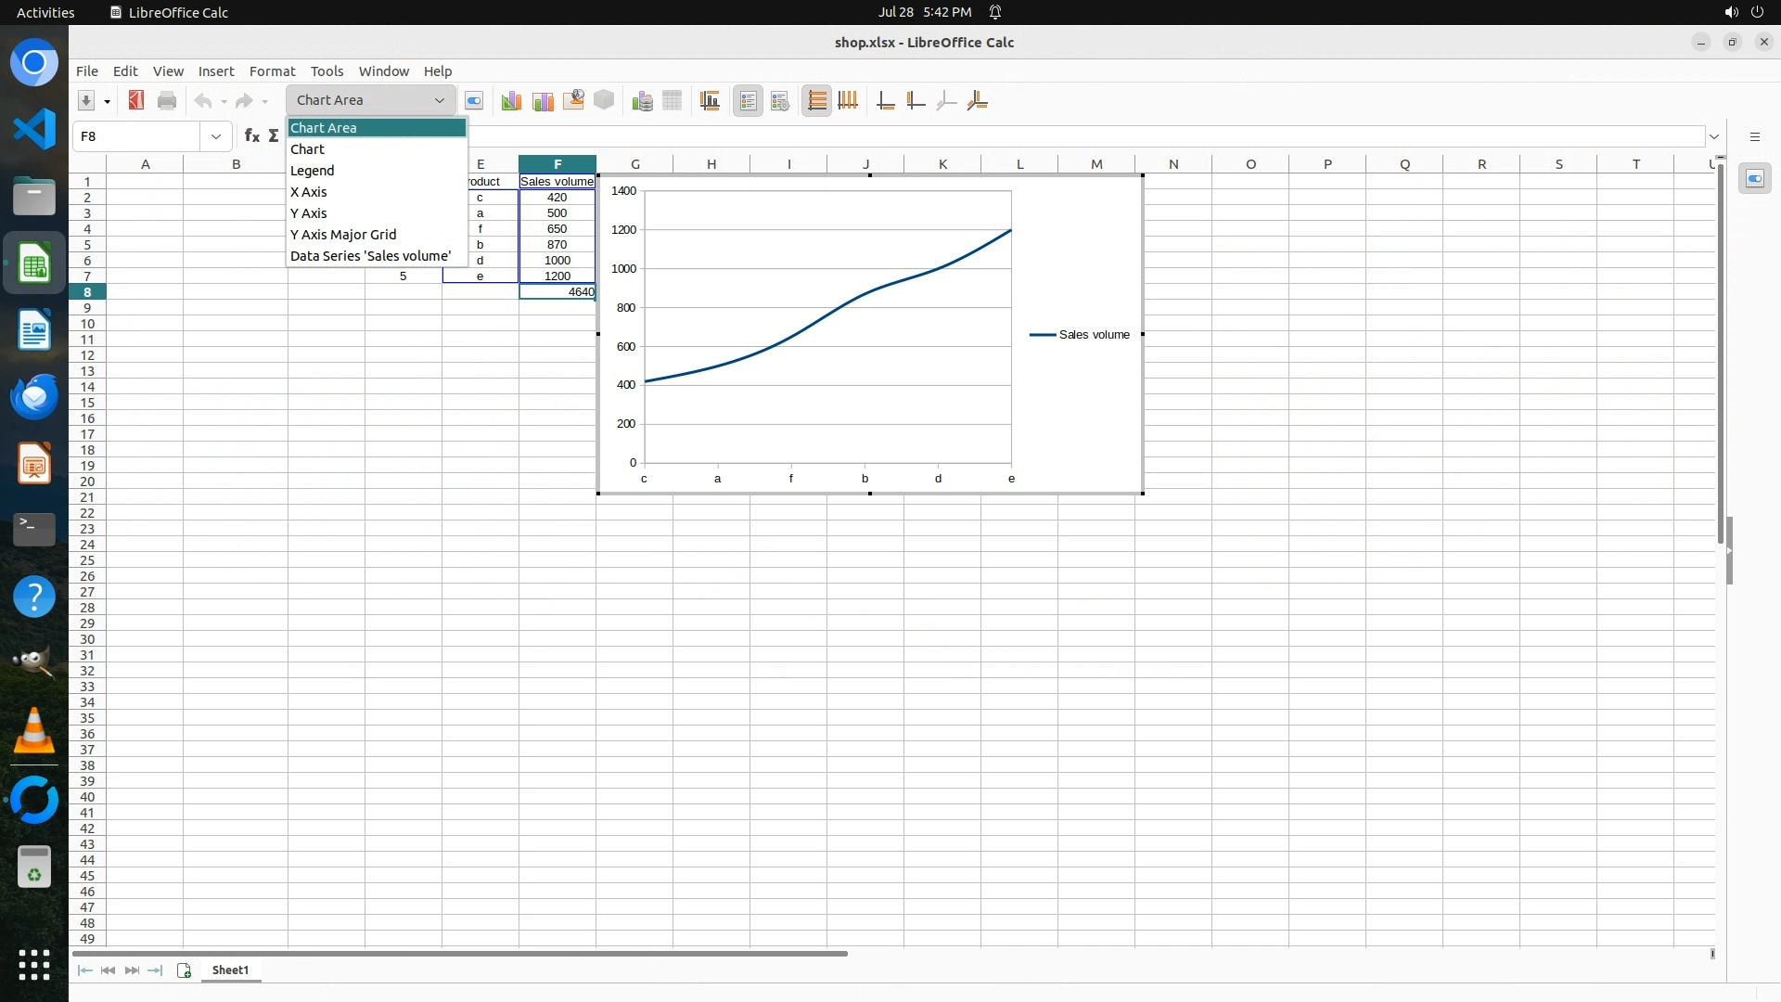
Task: Select Data Series 'Sales volume' from list
Action: tap(370, 256)
